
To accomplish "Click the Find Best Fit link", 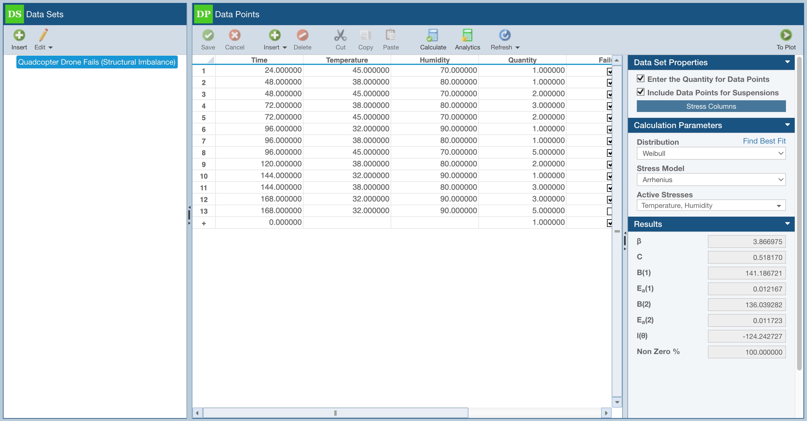I will pos(764,141).
